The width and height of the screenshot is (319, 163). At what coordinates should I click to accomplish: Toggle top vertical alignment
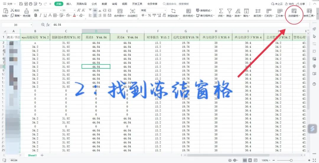pyautogui.click(x=90, y=10)
